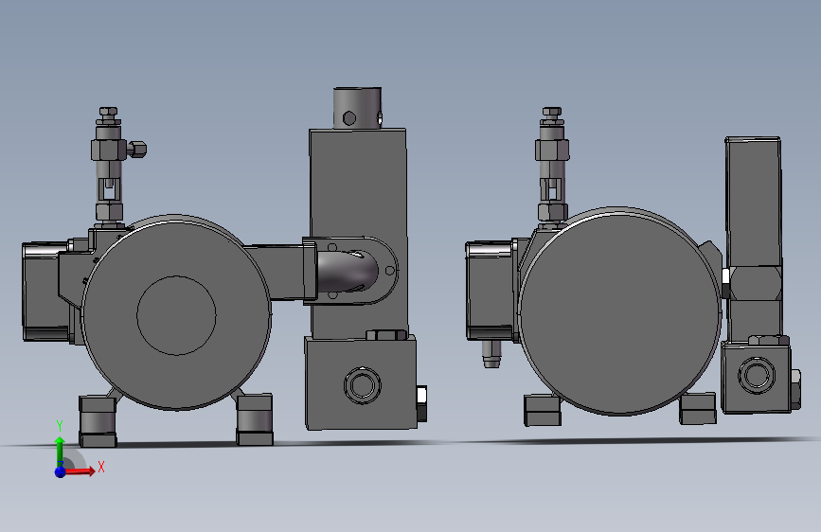Select the round port on left pump's lower block

pyautogui.click(x=363, y=385)
